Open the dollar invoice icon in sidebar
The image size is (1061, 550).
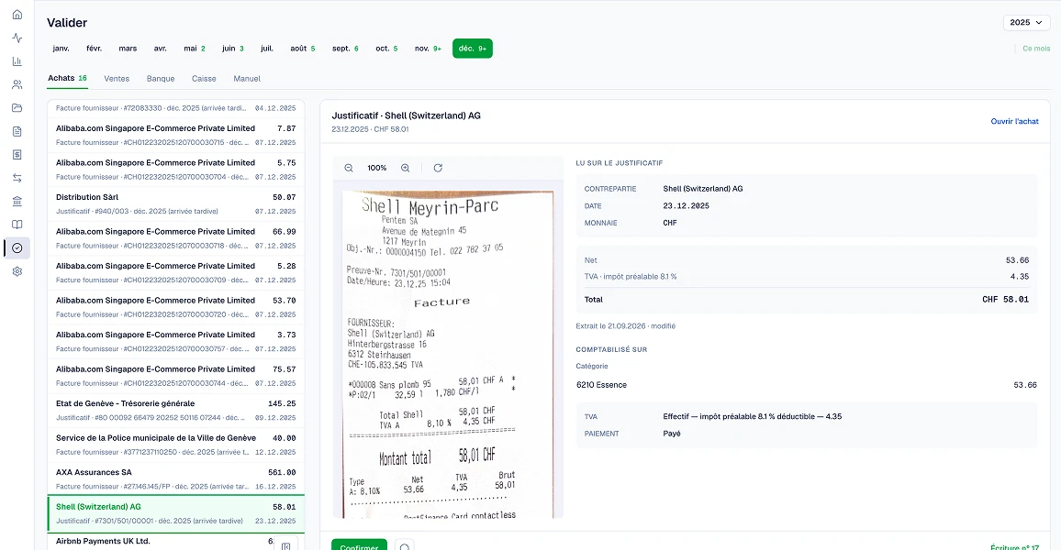(x=17, y=155)
